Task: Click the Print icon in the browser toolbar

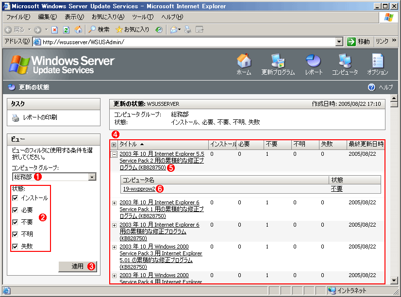Action: click(x=188, y=30)
